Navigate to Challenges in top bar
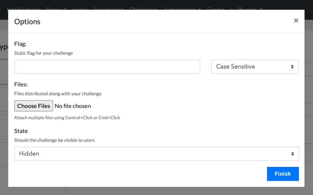313x195 pixels. click(x=143, y=8)
